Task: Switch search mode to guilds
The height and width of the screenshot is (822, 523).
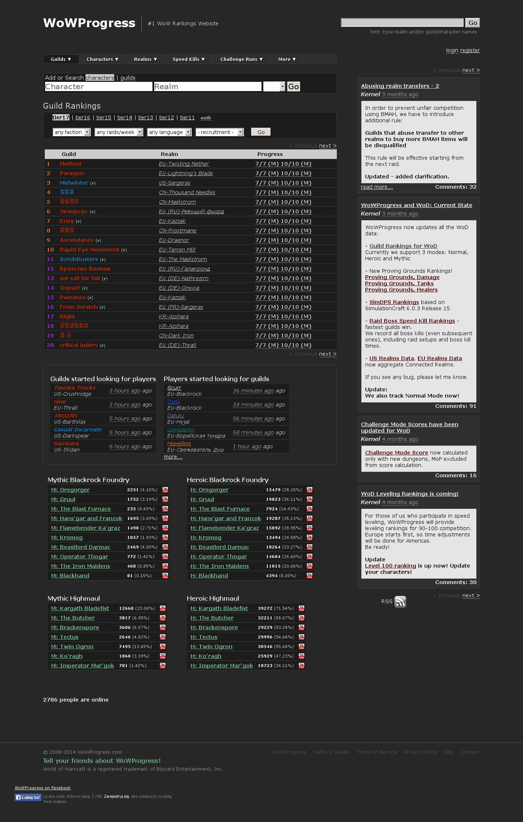Action: point(128,78)
